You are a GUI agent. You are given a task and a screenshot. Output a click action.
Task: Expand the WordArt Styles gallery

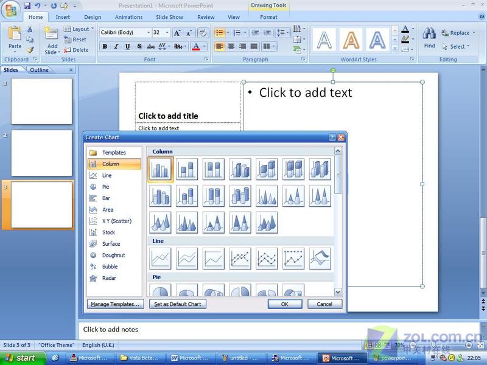click(x=394, y=49)
